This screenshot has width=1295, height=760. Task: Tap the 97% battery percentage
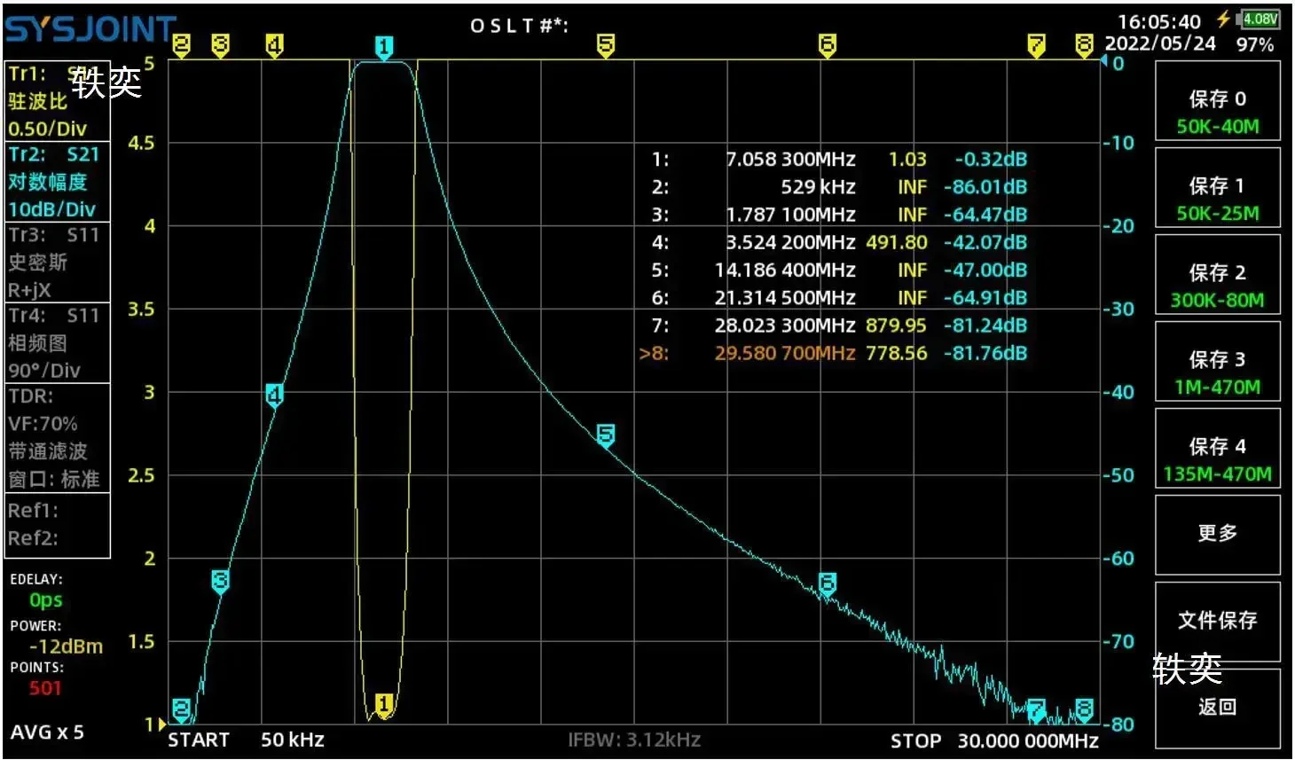pos(1255,44)
